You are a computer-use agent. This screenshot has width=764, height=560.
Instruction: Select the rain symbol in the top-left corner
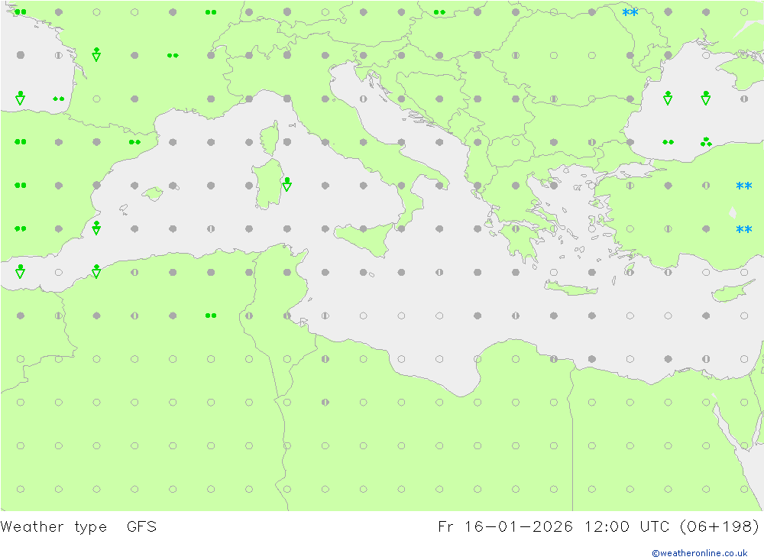pyautogui.click(x=20, y=12)
